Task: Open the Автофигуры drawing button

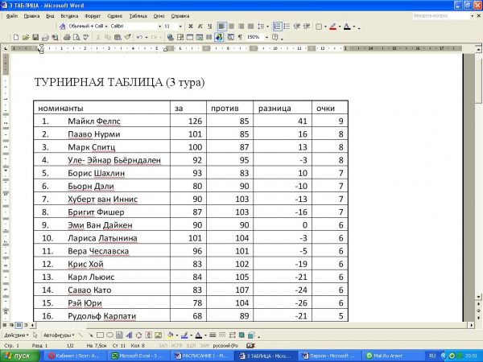Action: 58,335
